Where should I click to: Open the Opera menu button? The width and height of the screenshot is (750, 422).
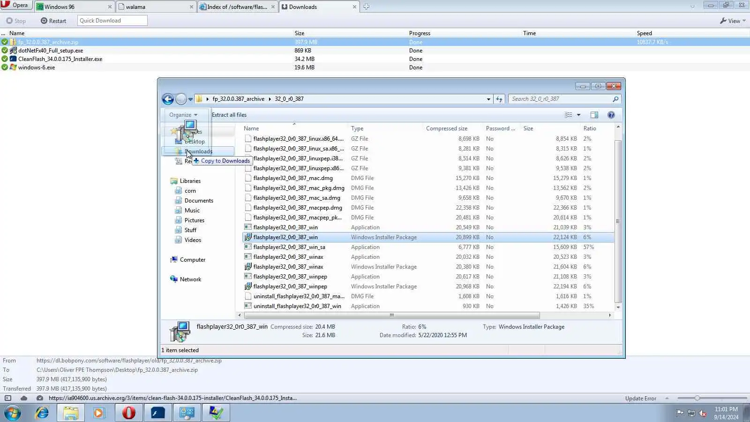(x=16, y=5)
